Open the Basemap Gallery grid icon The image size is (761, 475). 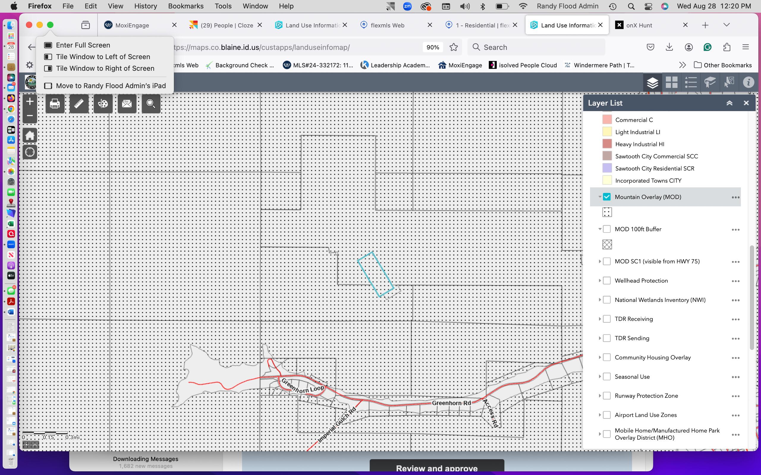point(672,83)
